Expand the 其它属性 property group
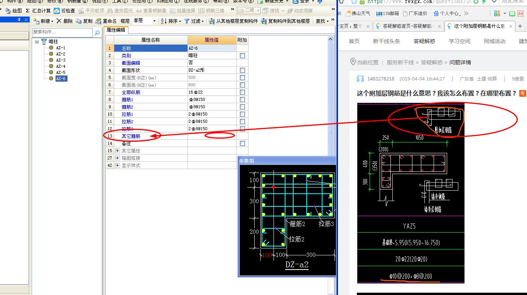 [x=118, y=151]
